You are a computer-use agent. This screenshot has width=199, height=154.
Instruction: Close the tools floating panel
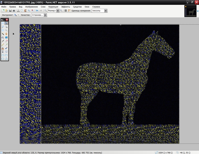(7, 20)
